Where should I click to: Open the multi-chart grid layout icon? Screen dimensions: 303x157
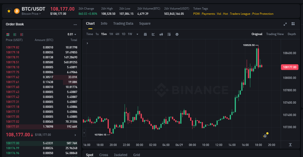click(x=293, y=24)
